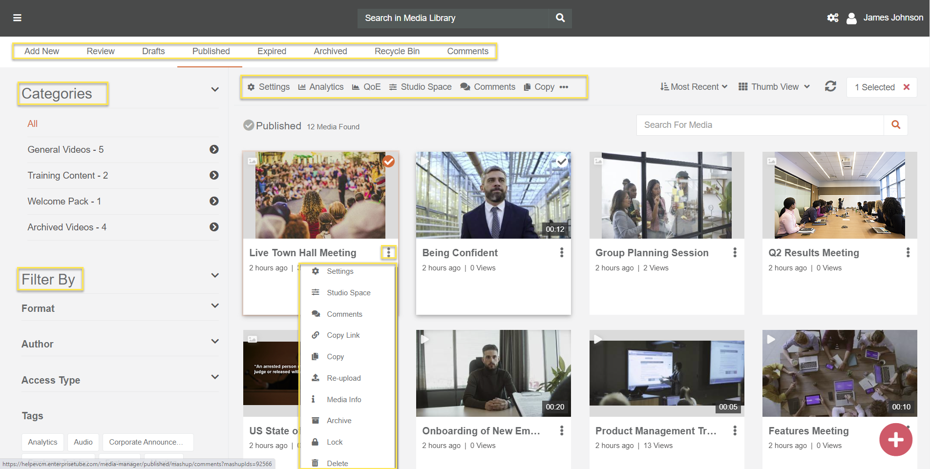
Task: Click Analytics in the action toolbar
Action: 321,87
